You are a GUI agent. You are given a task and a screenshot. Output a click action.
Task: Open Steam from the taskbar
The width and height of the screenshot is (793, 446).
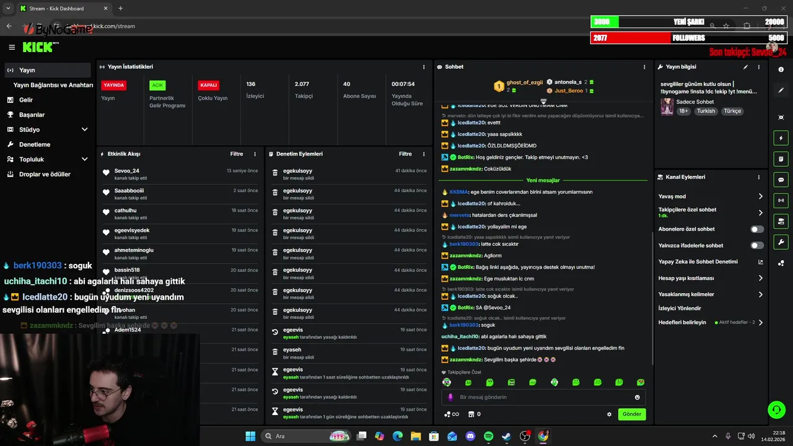(x=506, y=436)
